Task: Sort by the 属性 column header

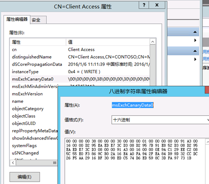Action: click(38, 42)
